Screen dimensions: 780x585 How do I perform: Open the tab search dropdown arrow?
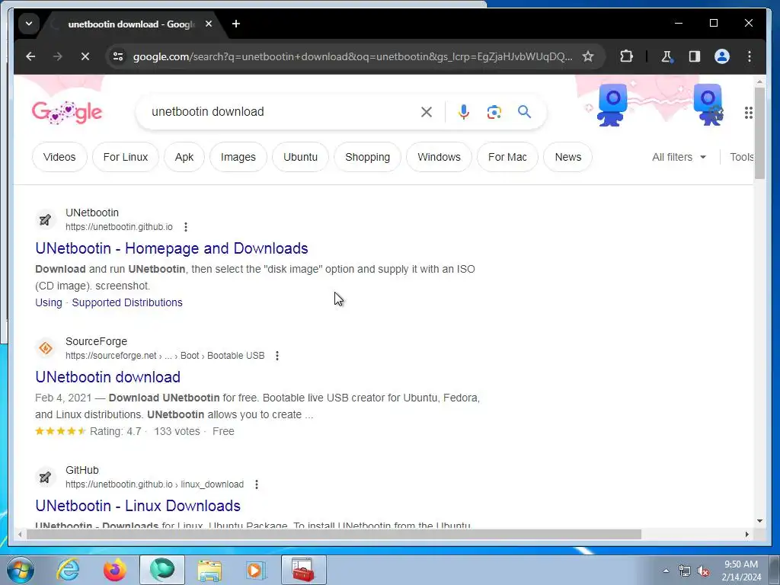29,24
